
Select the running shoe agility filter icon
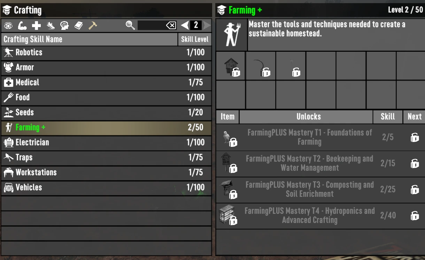[51, 25]
